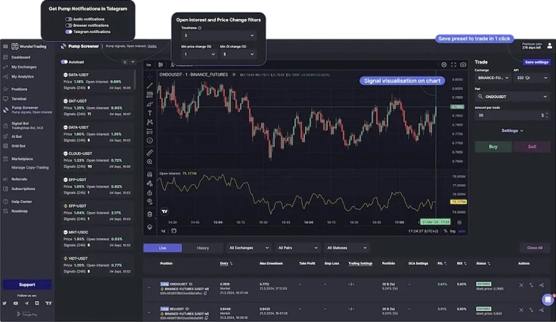Click the notification bell in Pump Screener
The height and width of the screenshot is (322, 556).
click(x=122, y=62)
